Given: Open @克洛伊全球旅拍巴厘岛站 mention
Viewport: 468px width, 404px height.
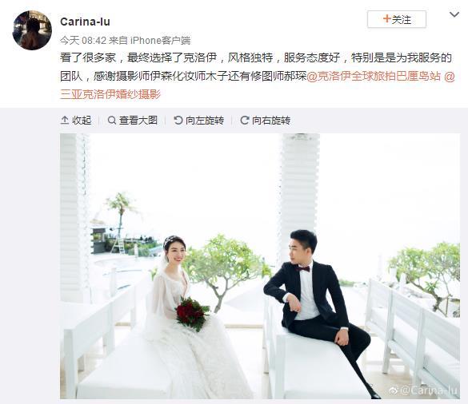Looking at the screenshot, I should (374, 77).
